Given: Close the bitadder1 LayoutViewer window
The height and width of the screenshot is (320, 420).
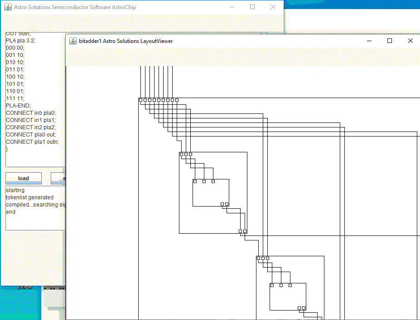Looking at the screenshot, I should pyautogui.click(x=410, y=41).
